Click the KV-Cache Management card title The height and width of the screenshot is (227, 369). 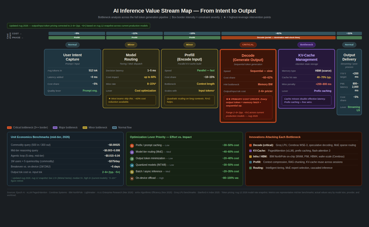click(307, 58)
